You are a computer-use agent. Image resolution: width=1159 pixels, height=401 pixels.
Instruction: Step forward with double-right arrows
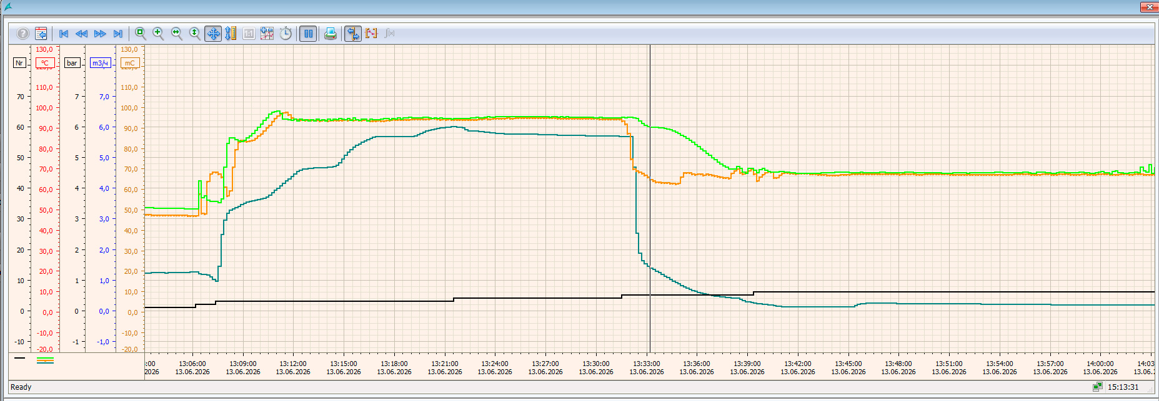tap(100, 34)
